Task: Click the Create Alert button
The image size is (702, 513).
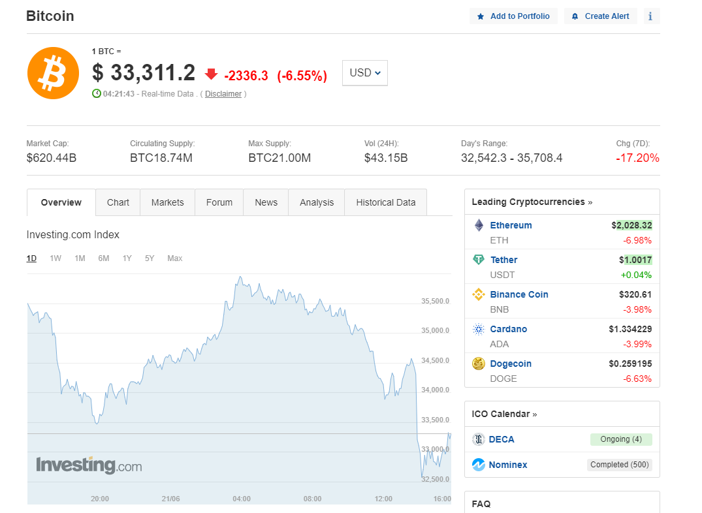Action: (x=600, y=16)
